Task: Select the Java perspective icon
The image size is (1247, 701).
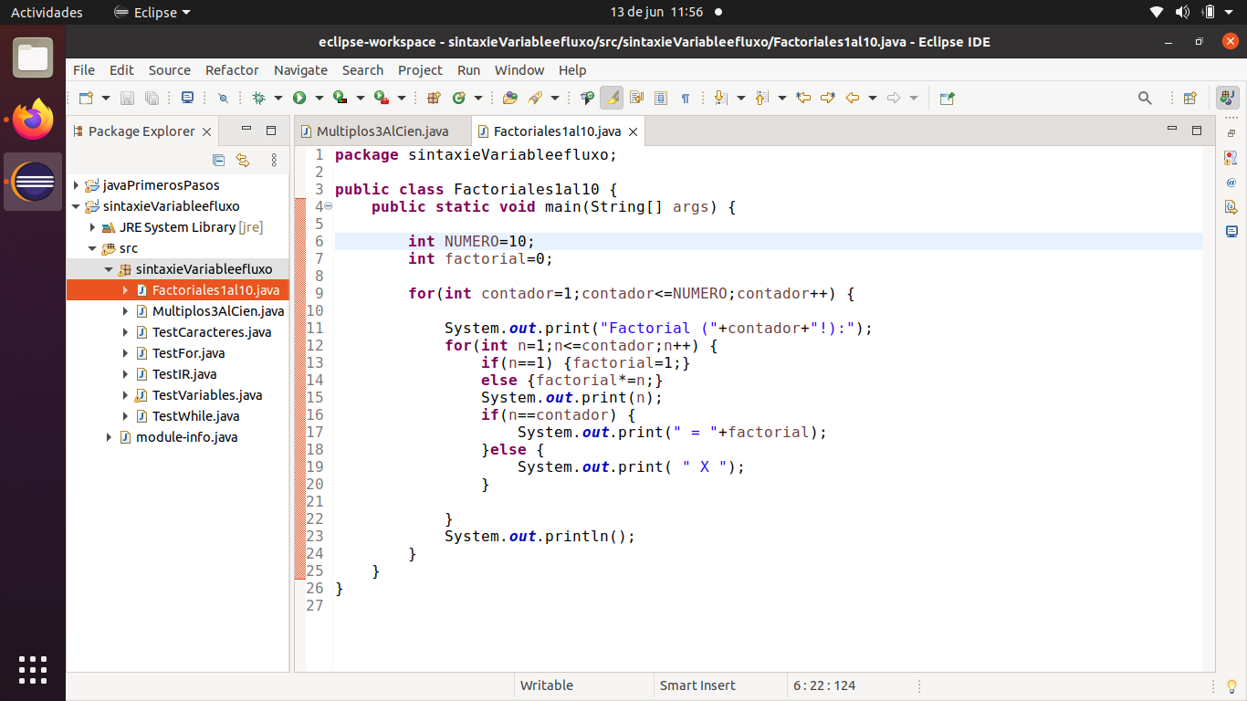Action: 1228,98
